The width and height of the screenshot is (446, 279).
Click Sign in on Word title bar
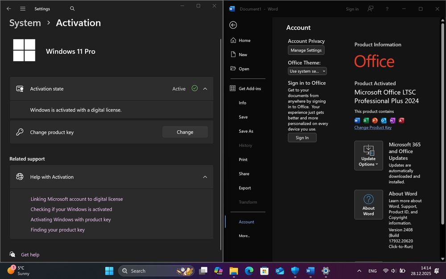352,9
